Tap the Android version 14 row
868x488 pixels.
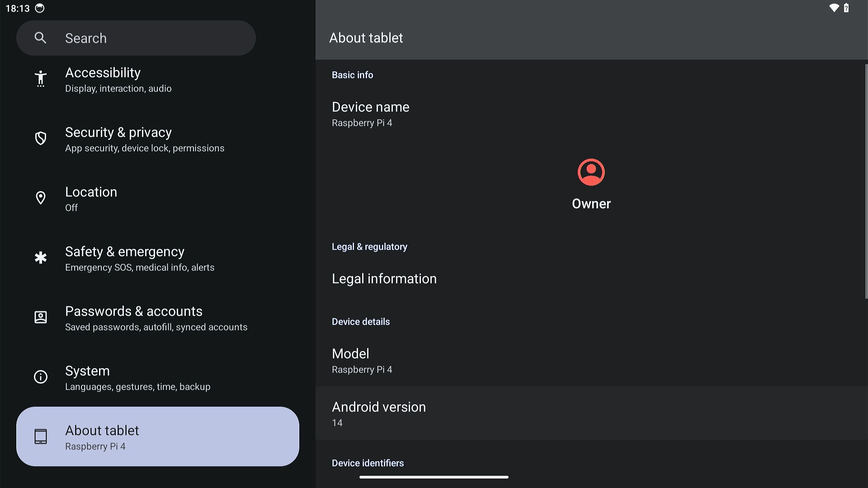[x=590, y=413]
